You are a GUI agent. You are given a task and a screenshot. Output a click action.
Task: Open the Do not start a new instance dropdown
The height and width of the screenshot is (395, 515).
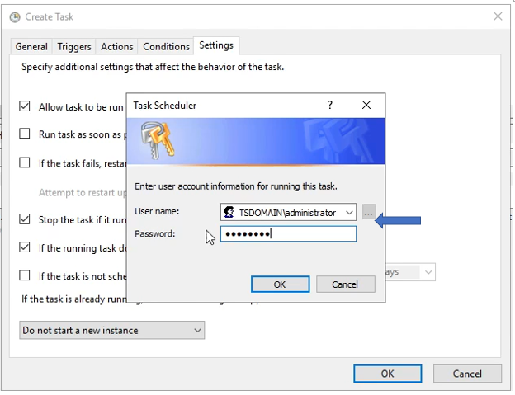[112, 331]
